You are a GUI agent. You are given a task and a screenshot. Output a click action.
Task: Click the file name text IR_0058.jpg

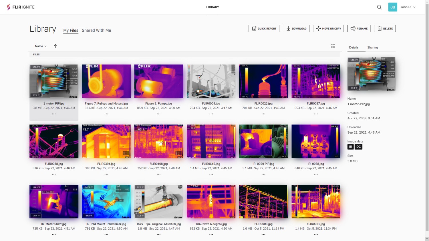[316, 164]
